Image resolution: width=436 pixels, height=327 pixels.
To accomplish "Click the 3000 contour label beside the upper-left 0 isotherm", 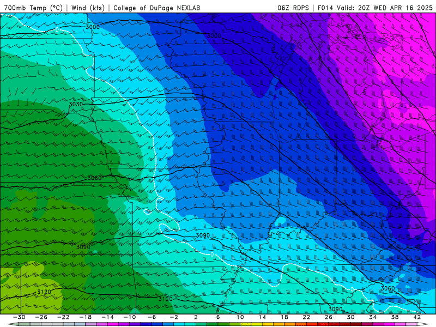I will coord(93,27).
